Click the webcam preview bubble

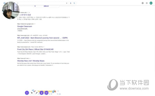coord(11,10)
